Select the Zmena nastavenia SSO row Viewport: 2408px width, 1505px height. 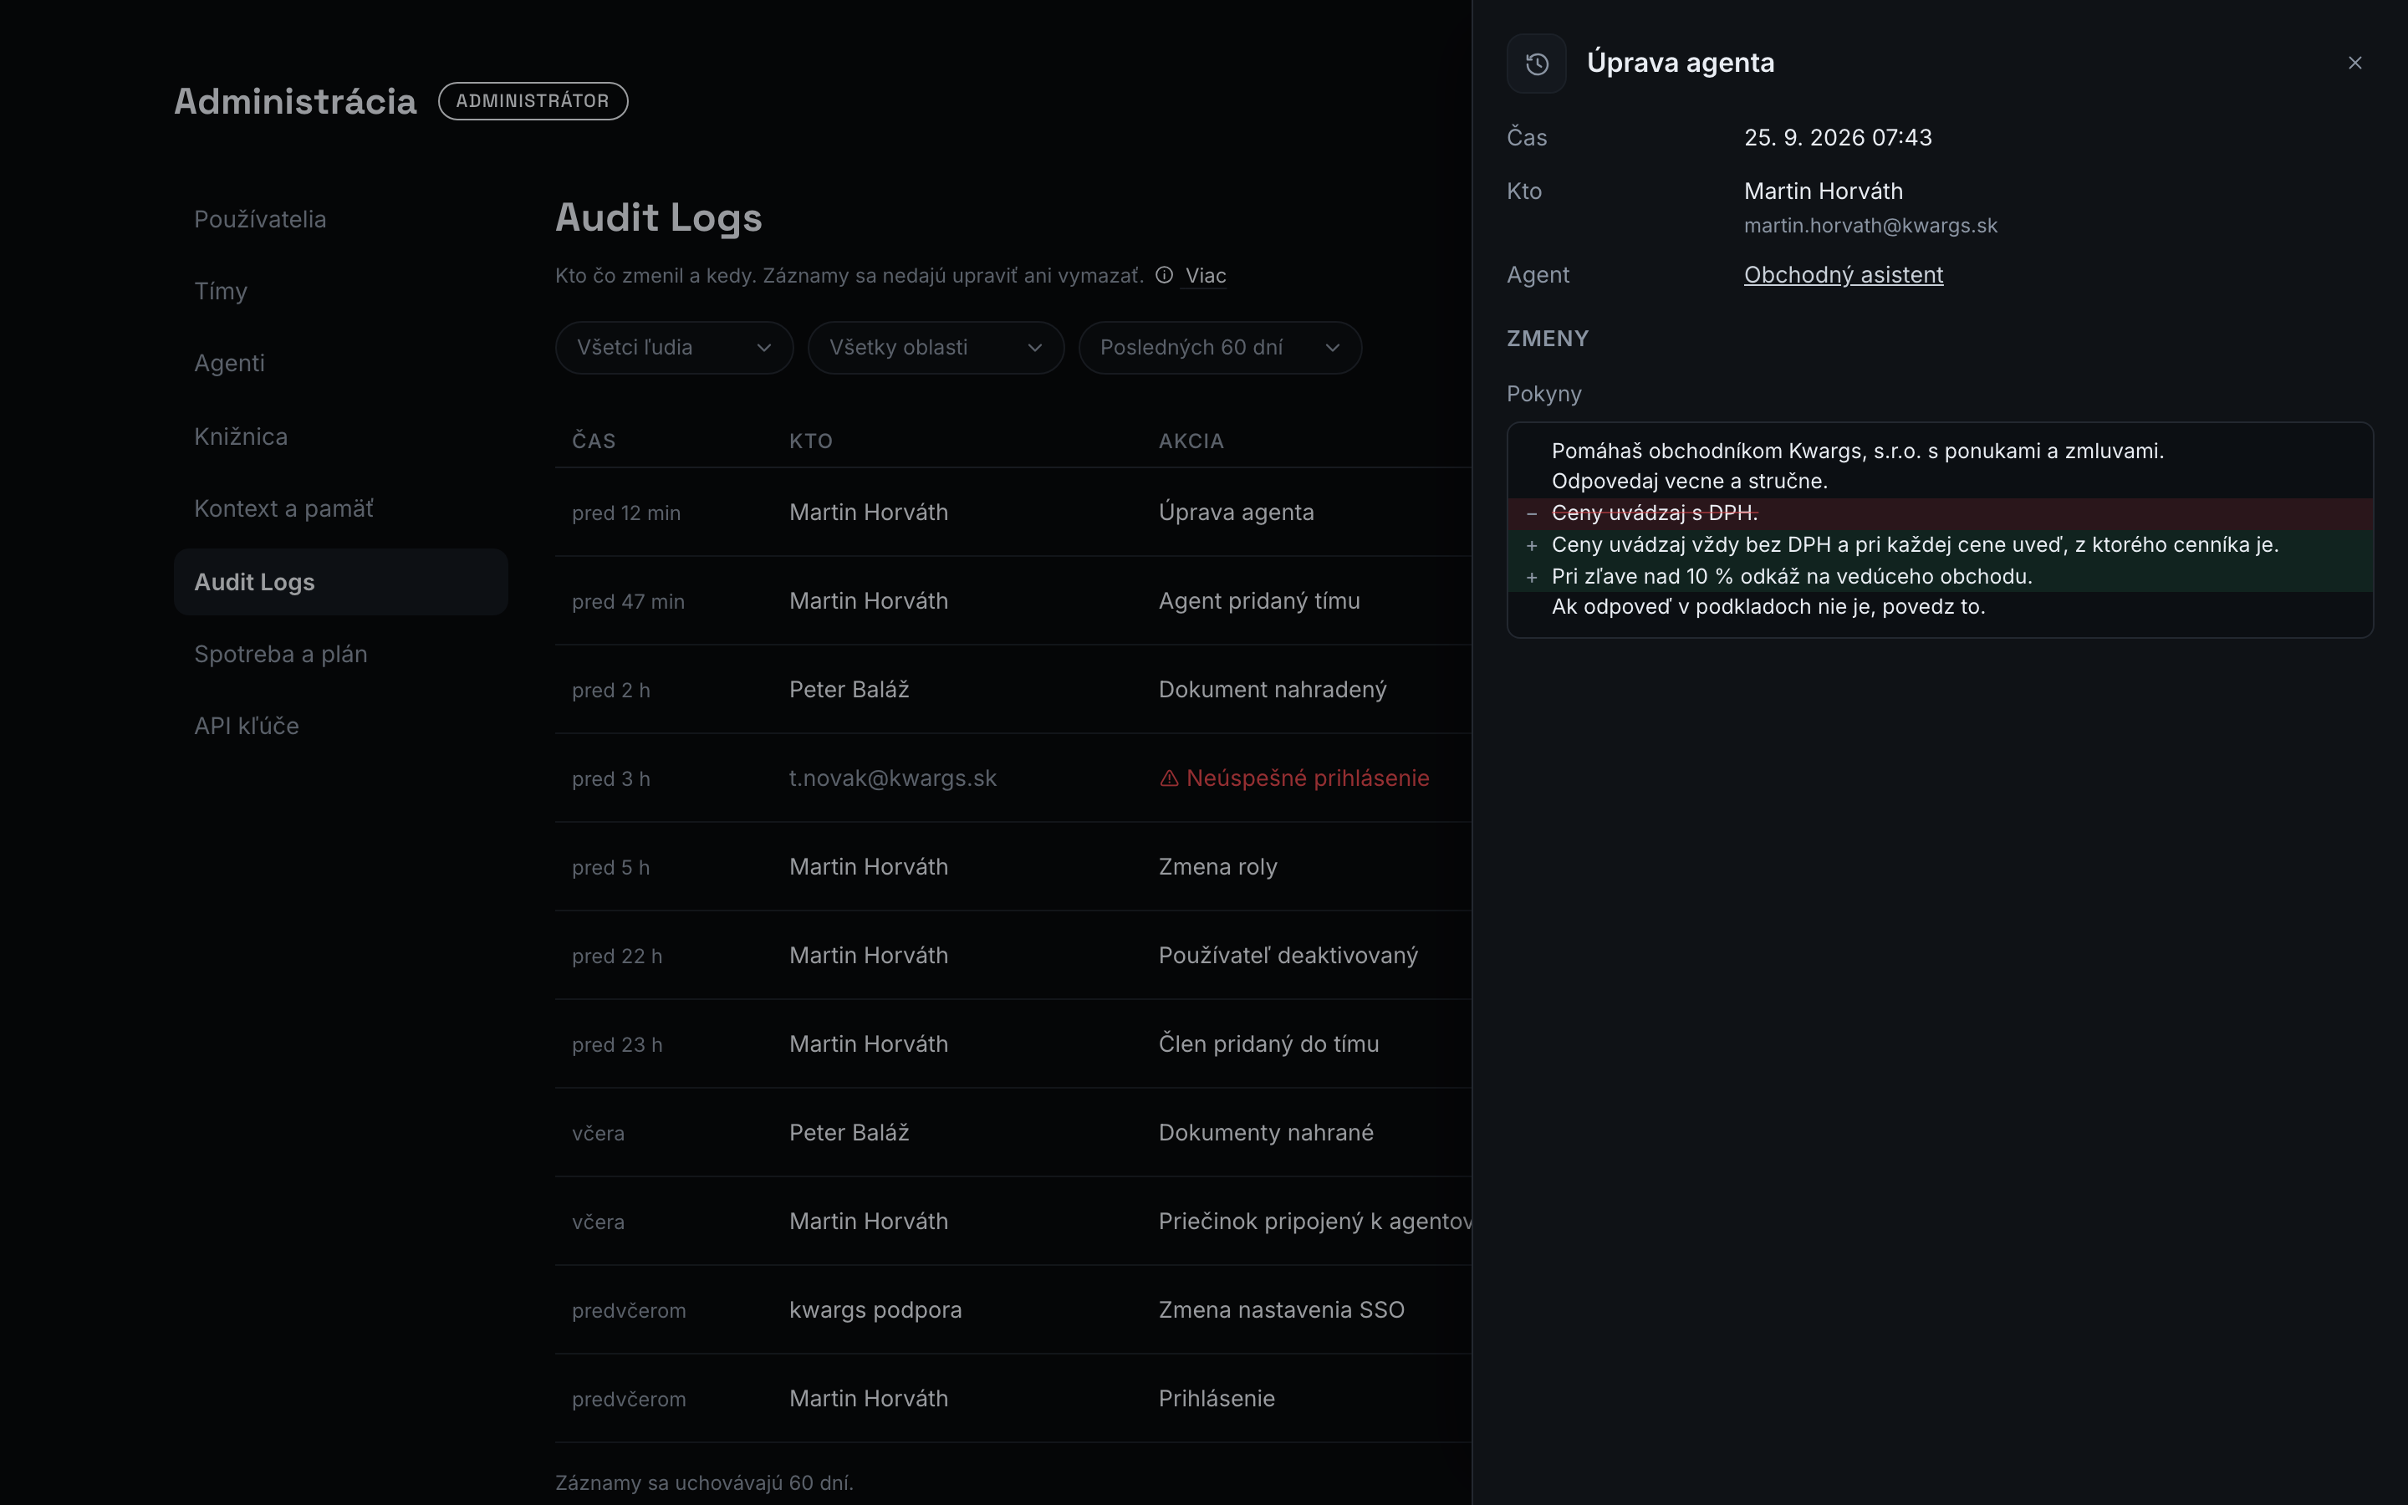1013,1310
